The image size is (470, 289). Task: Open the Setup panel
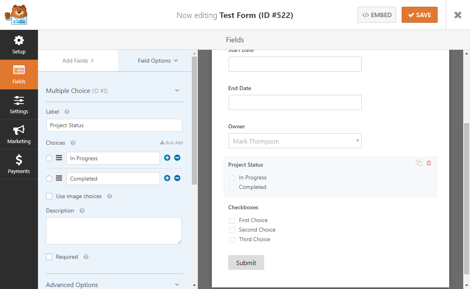(19, 45)
